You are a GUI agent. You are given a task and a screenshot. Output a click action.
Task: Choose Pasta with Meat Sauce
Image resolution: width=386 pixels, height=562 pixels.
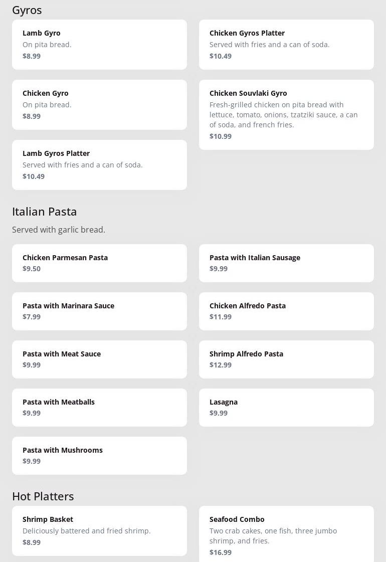(x=99, y=359)
